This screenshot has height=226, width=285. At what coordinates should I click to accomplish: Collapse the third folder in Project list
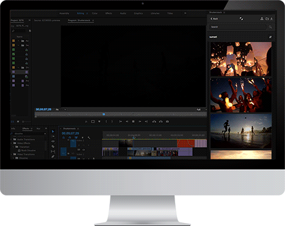coord(18,67)
